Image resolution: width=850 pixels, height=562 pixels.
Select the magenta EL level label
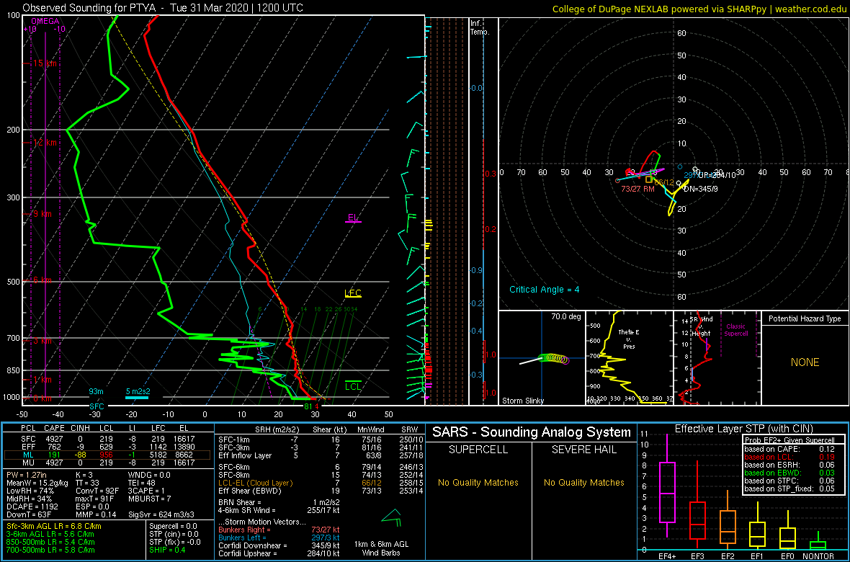[x=353, y=218]
